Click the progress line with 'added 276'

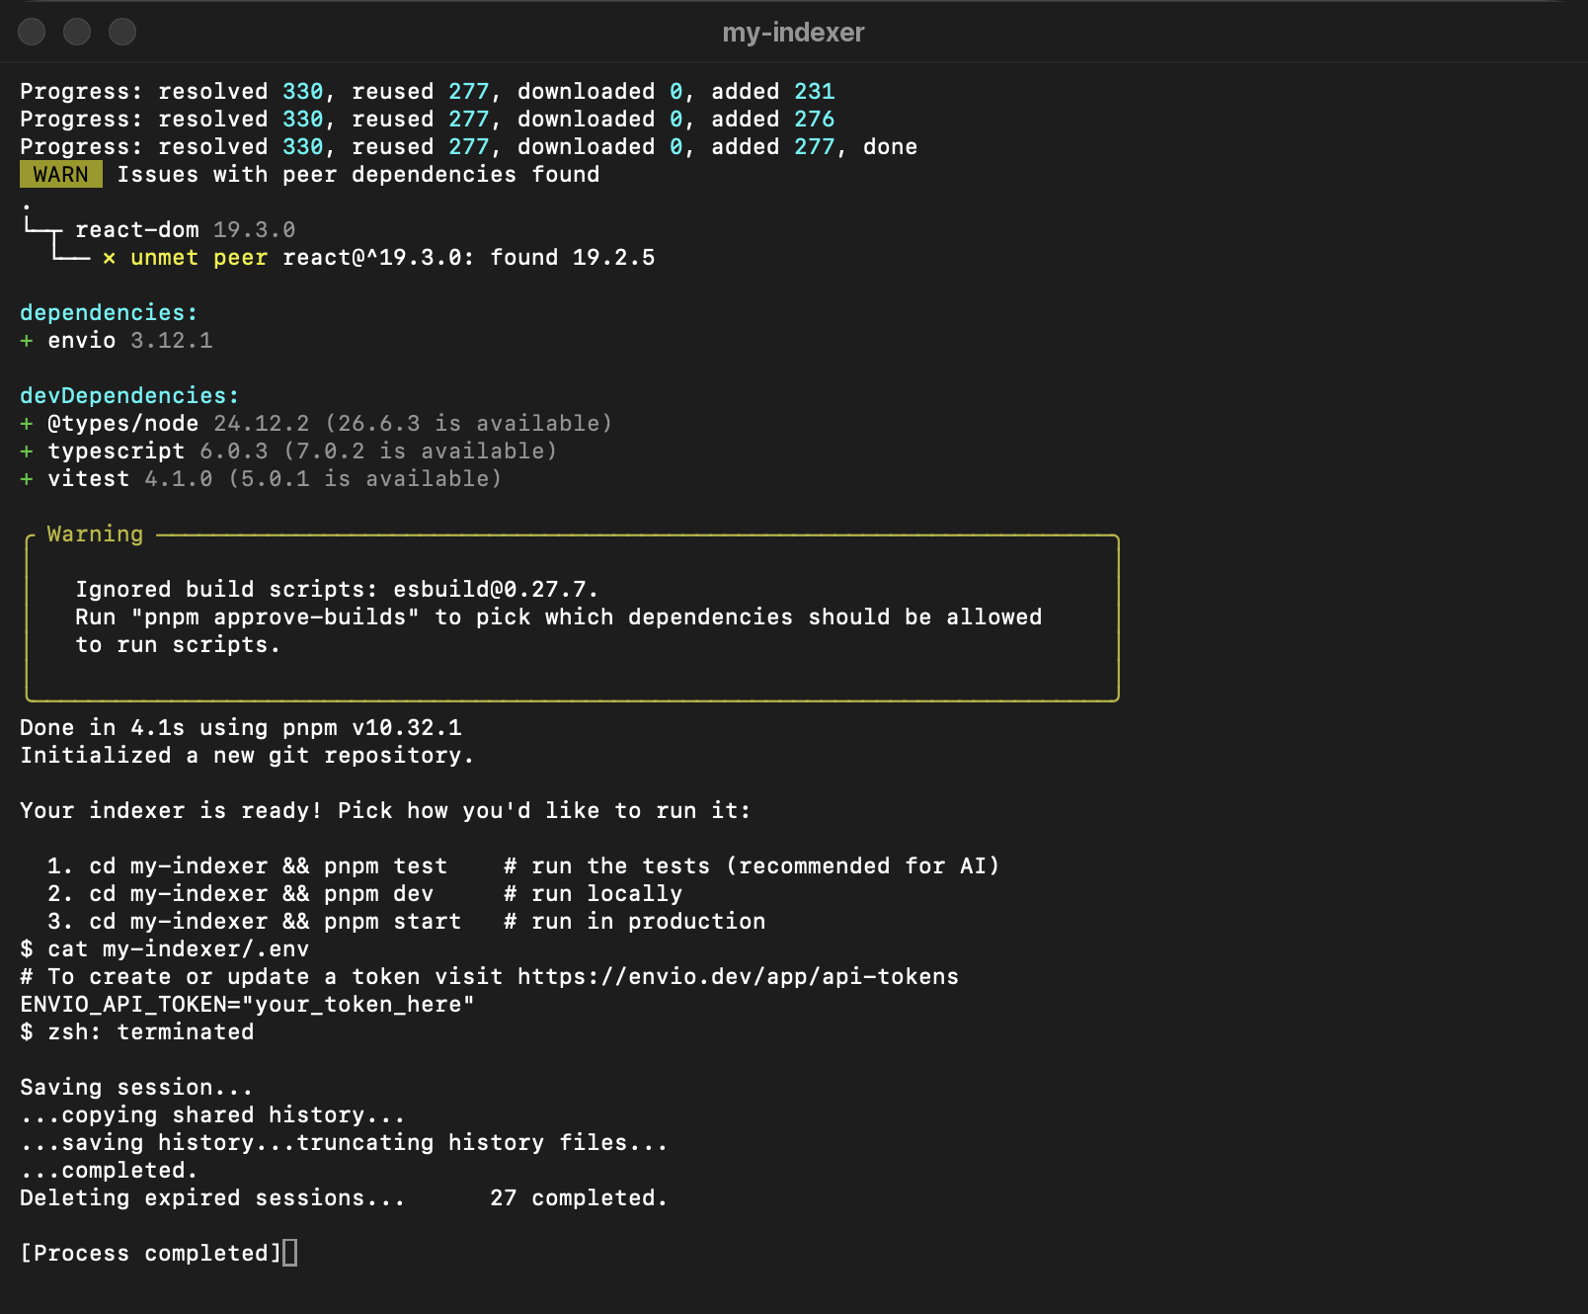428,120
